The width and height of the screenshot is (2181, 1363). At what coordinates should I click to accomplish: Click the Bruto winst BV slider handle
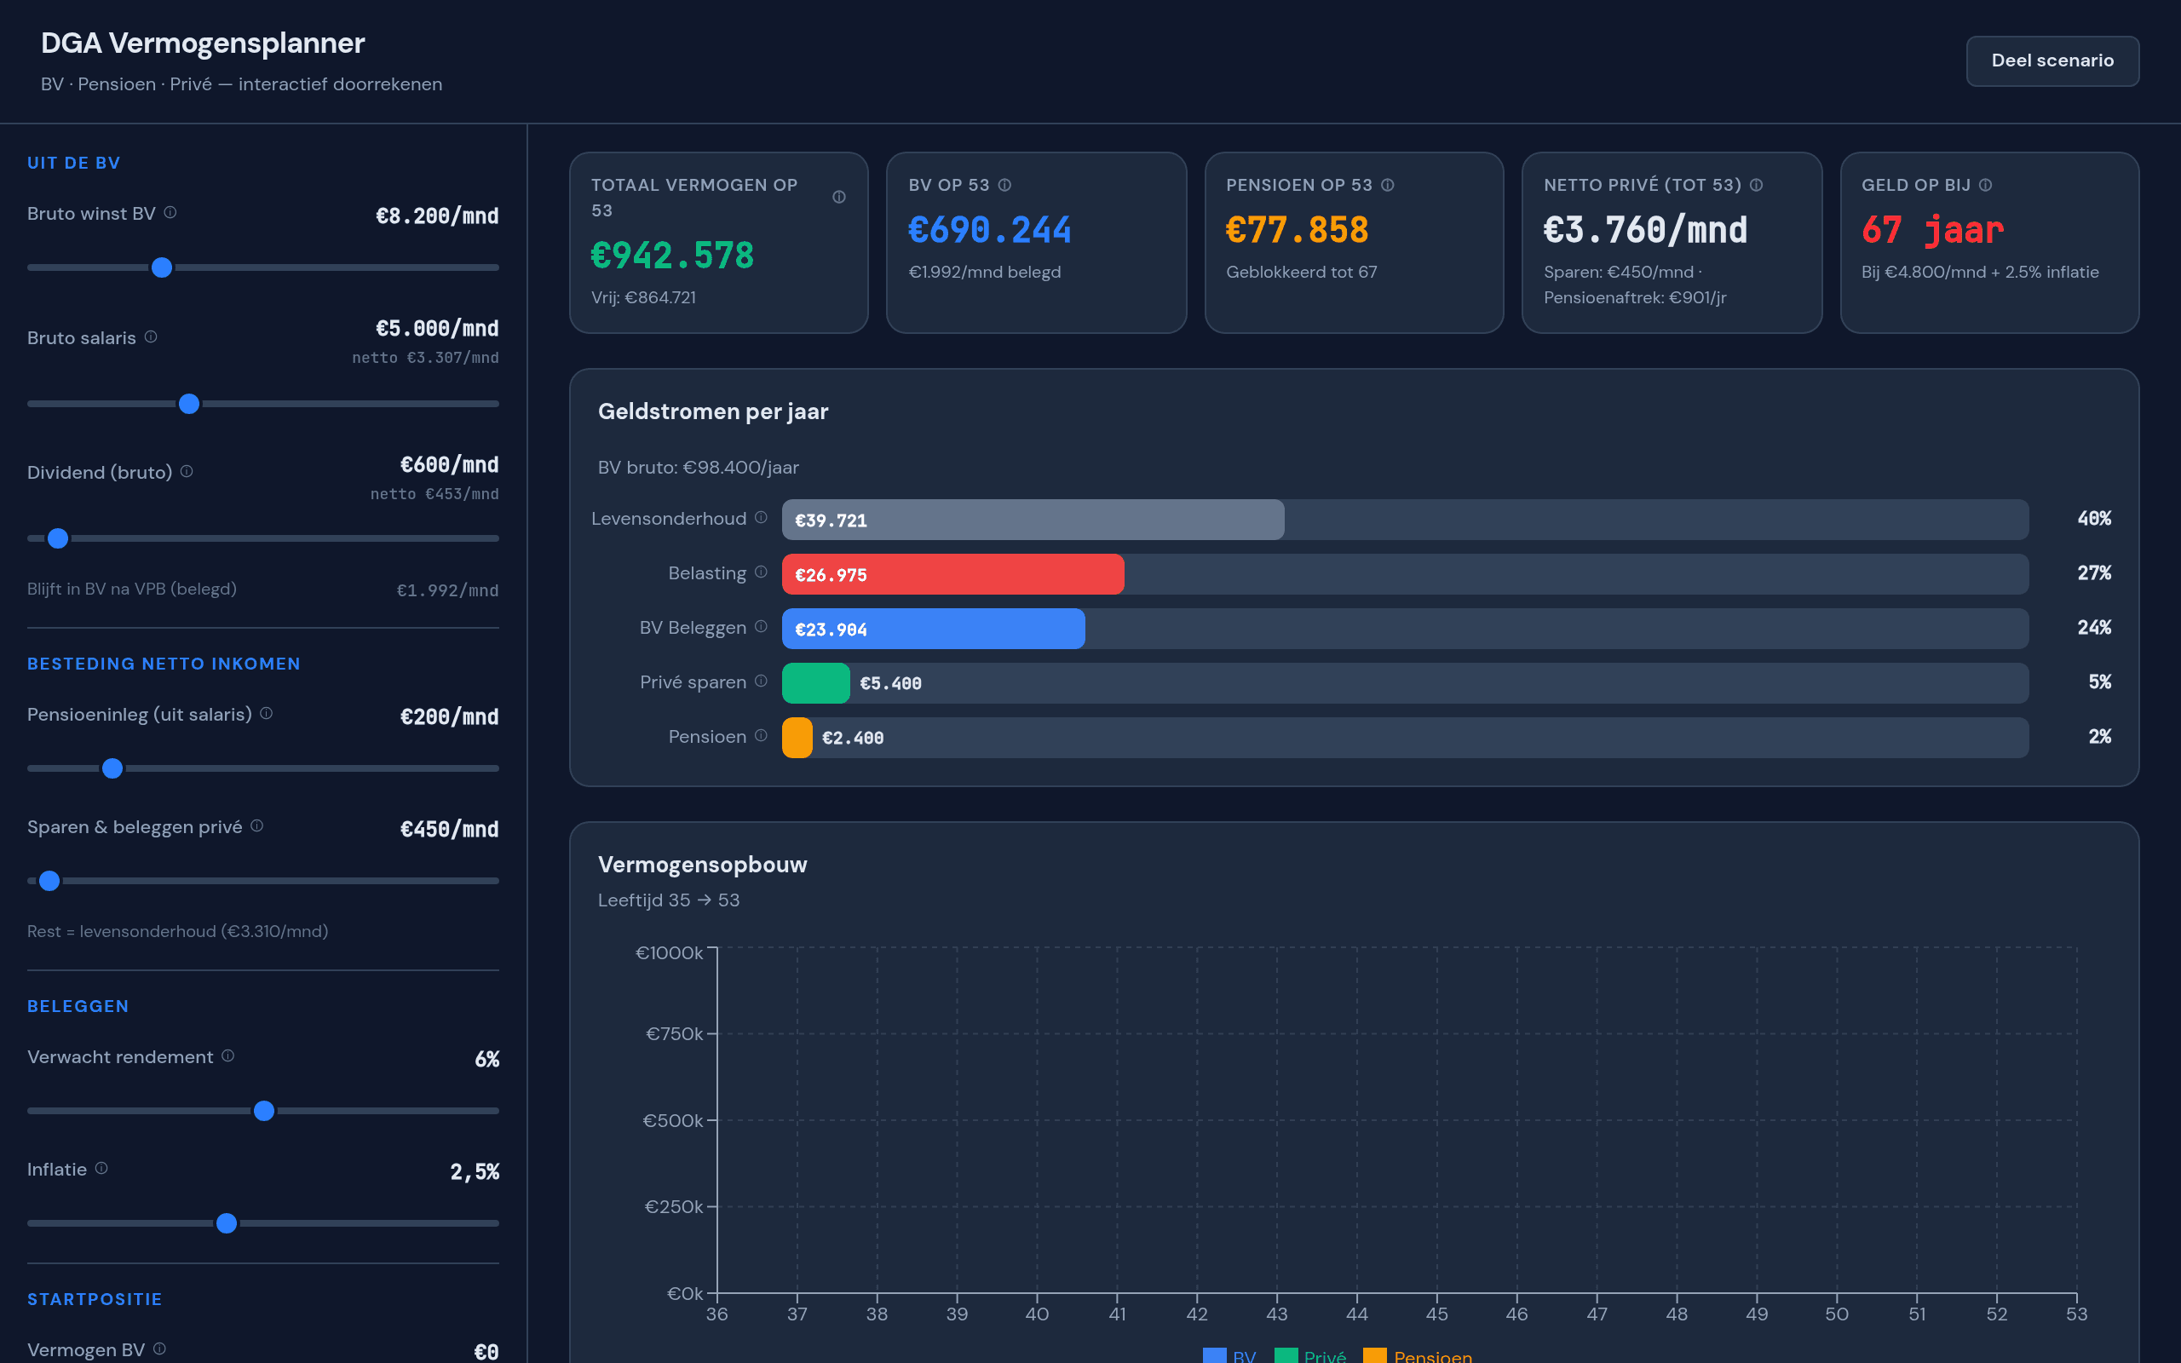[x=162, y=267]
